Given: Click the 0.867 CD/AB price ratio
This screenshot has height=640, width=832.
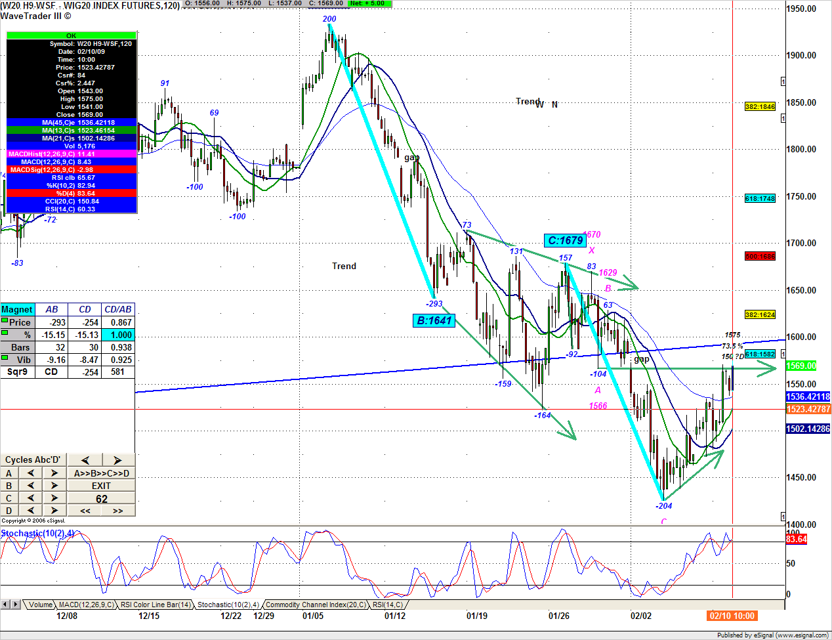Looking at the screenshot, I should pos(118,322).
